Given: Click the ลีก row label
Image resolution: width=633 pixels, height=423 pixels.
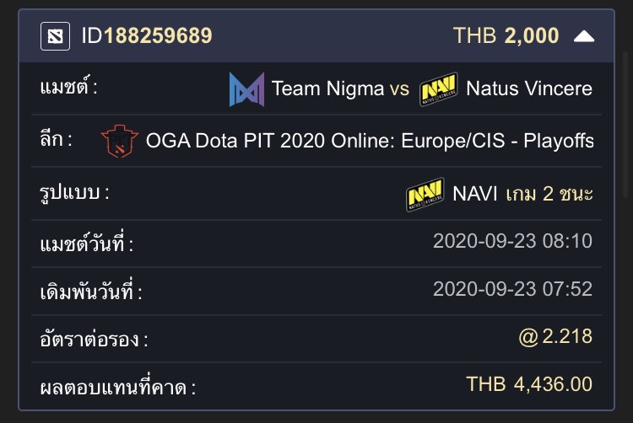Looking at the screenshot, I should click(x=56, y=139).
